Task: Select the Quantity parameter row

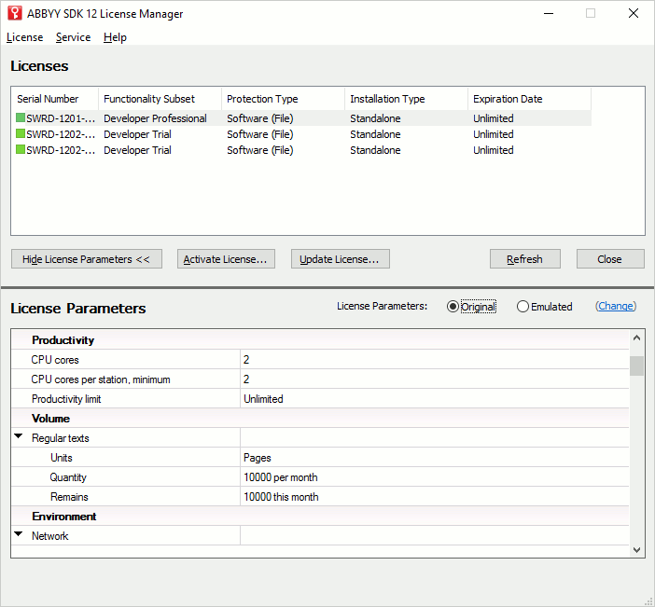Action: click(x=320, y=477)
